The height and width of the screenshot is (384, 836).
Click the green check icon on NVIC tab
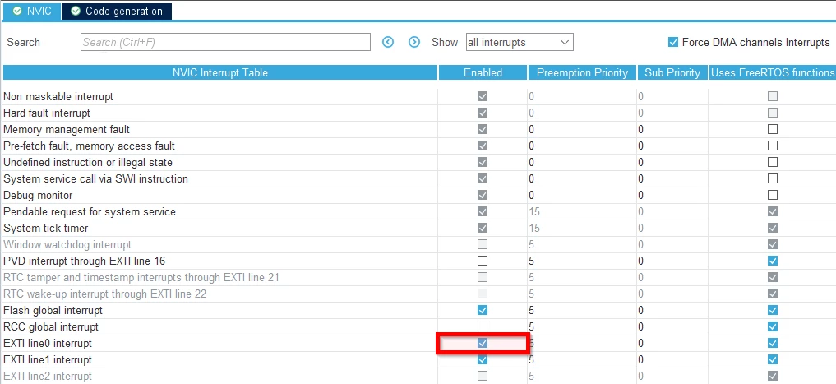click(17, 11)
